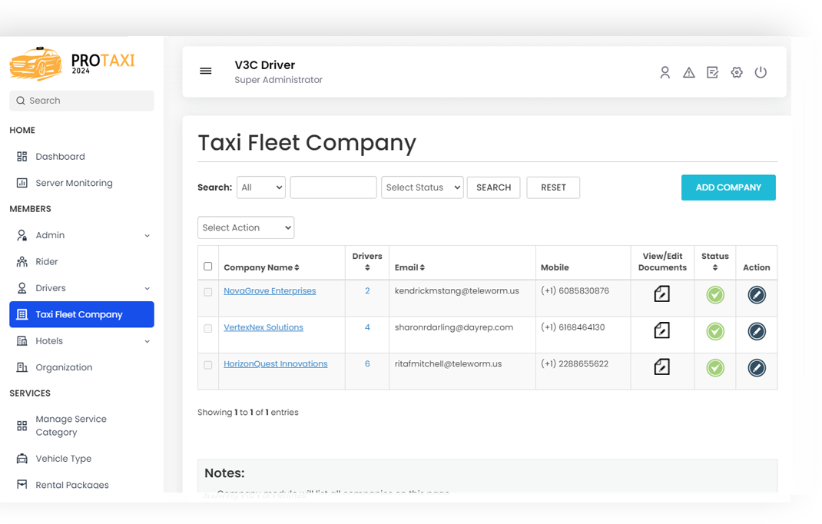Click edit action icon for VertexNex Solutions
The width and height of the screenshot is (822, 524).
pyautogui.click(x=757, y=331)
